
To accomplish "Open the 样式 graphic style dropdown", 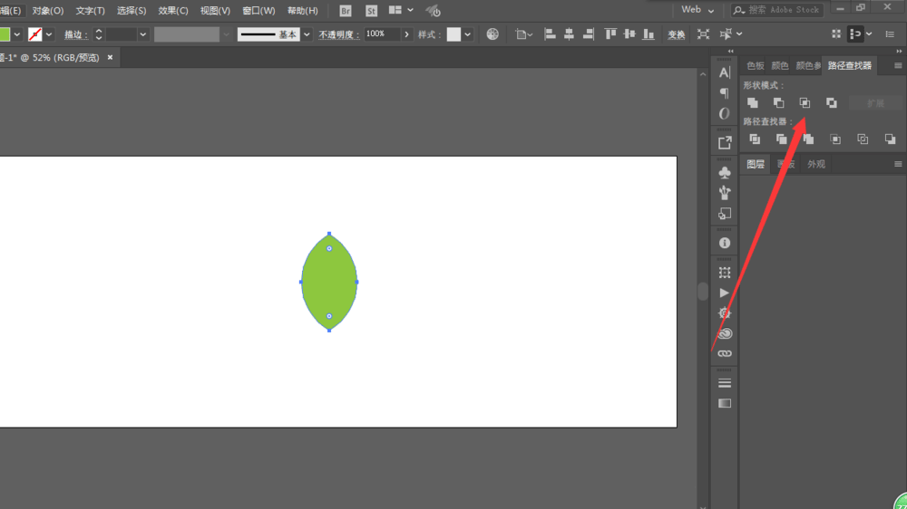I will point(467,34).
